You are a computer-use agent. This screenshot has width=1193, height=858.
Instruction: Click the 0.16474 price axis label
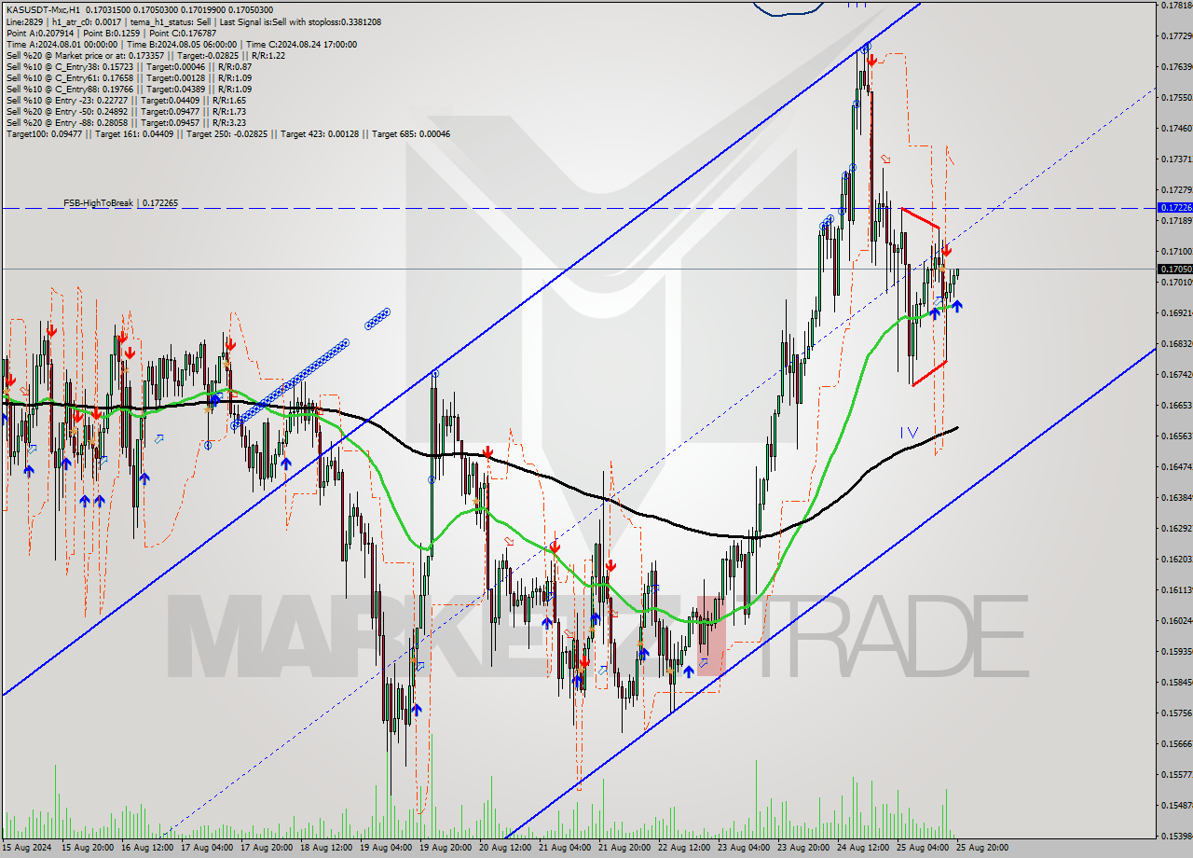point(1177,466)
